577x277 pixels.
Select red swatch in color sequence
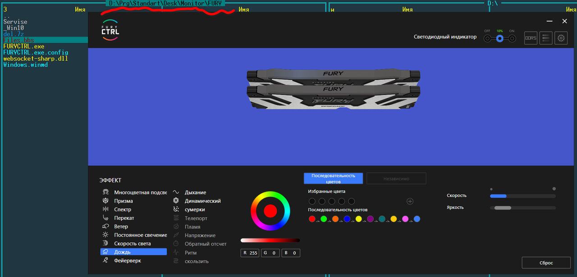tap(312, 219)
